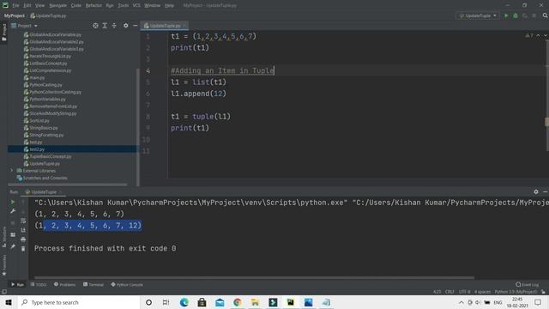Select UpdateTuple tab in Run panel
The height and width of the screenshot is (309, 549).
44,192
